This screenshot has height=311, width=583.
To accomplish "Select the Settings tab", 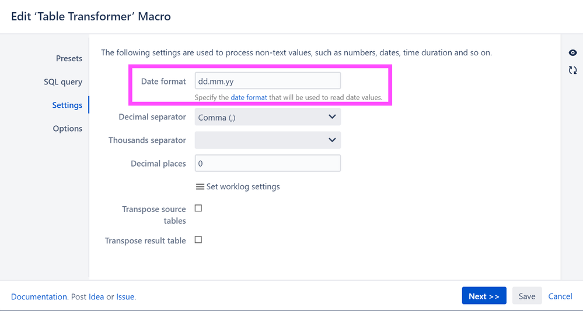I will click(67, 105).
